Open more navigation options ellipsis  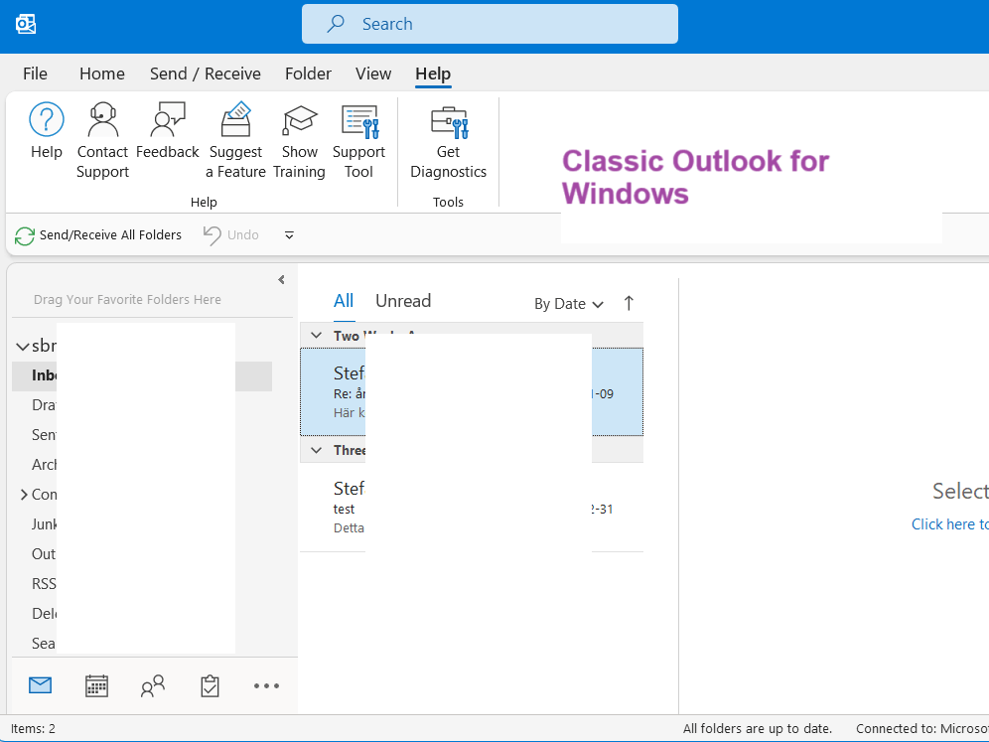click(266, 685)
